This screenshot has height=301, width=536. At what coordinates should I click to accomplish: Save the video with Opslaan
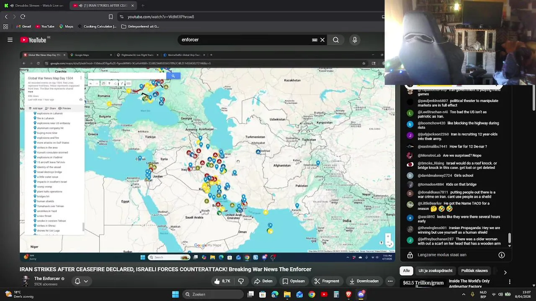294,281
